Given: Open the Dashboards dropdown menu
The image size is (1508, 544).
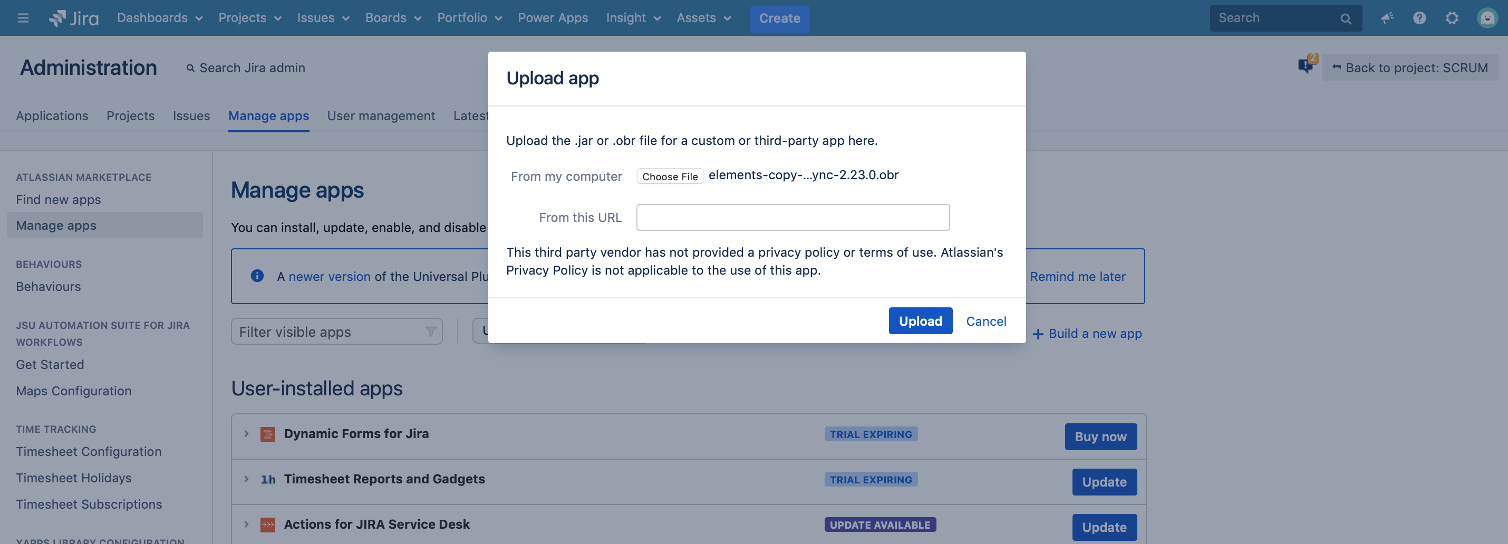Looking at the screenshot, I should tap(159, 18).
